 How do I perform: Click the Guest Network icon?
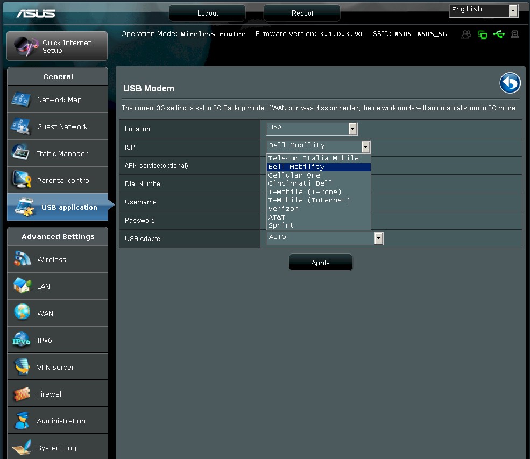[x=20, y=126]
